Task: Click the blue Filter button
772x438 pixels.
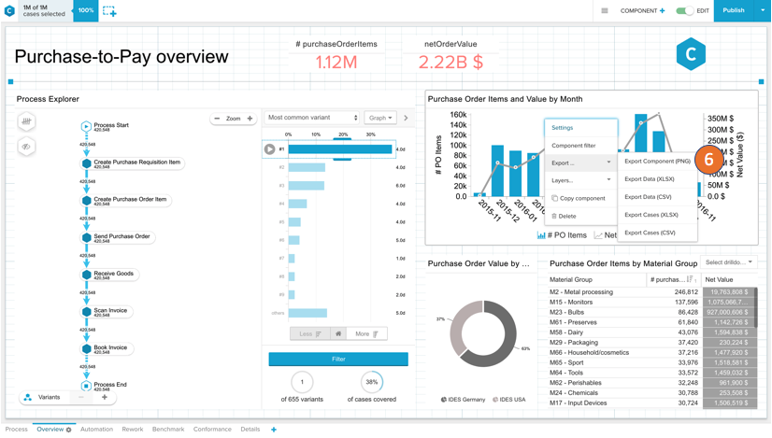Action: pyautogui.click(x=338, y=359)
